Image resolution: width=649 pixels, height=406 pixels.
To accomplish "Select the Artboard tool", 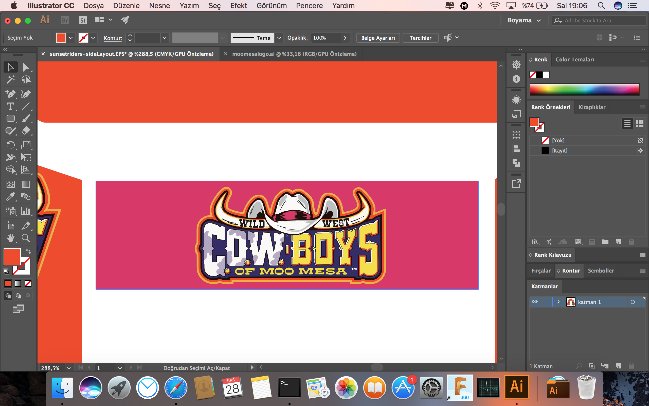I will (11, 226).
